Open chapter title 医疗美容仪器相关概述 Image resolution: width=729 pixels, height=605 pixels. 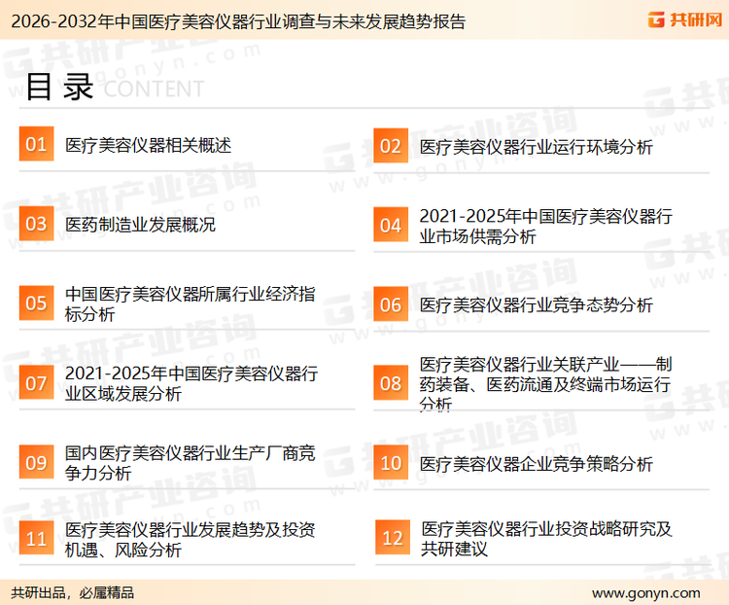(x=148, y=145)
